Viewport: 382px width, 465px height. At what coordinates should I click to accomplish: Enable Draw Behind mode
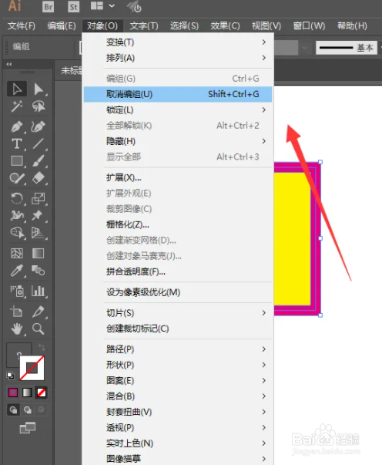pos(28,409)
